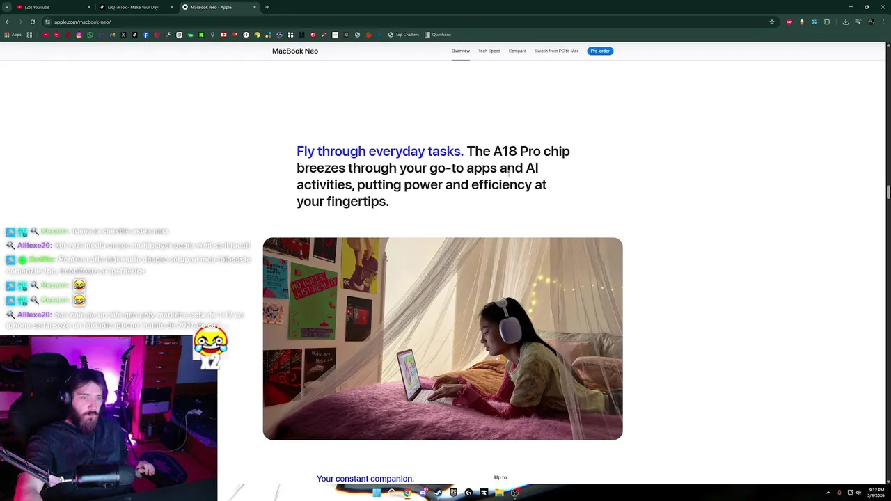Click the MacBook Neo page title
891x501 pixels.
pyautogui.click(x=295, y=51)
